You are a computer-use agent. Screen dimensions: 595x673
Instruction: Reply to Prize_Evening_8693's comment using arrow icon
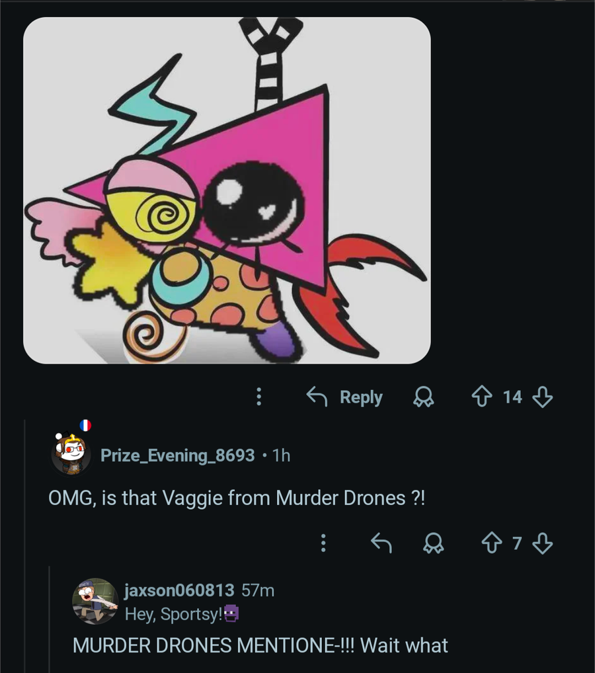click(380, 543)
